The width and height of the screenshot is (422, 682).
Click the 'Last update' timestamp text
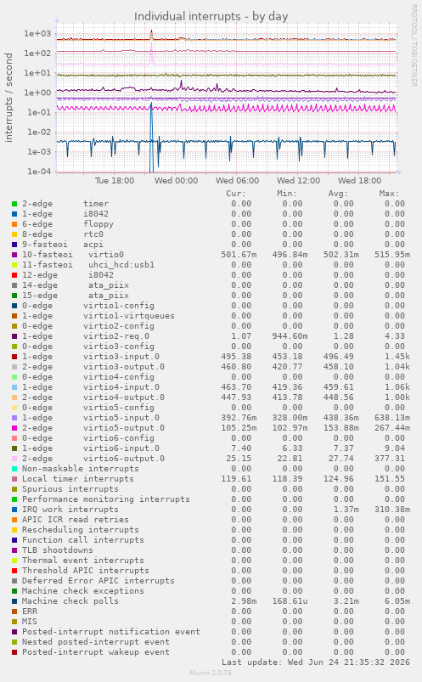point(316,662)
